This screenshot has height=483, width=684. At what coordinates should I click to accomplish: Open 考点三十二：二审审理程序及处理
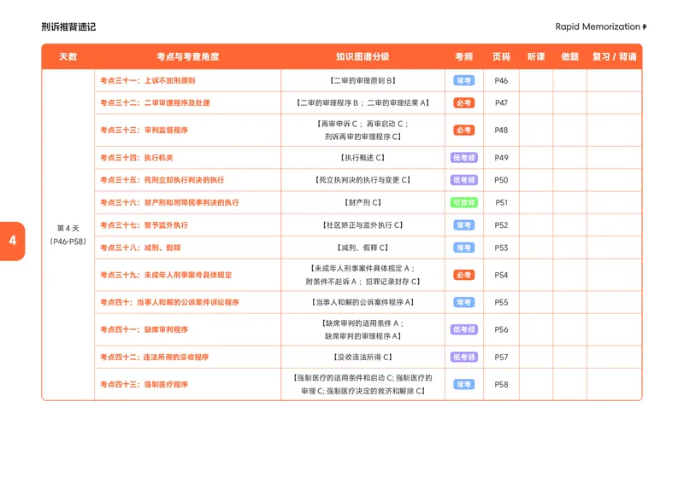click(x=155, y=102)
